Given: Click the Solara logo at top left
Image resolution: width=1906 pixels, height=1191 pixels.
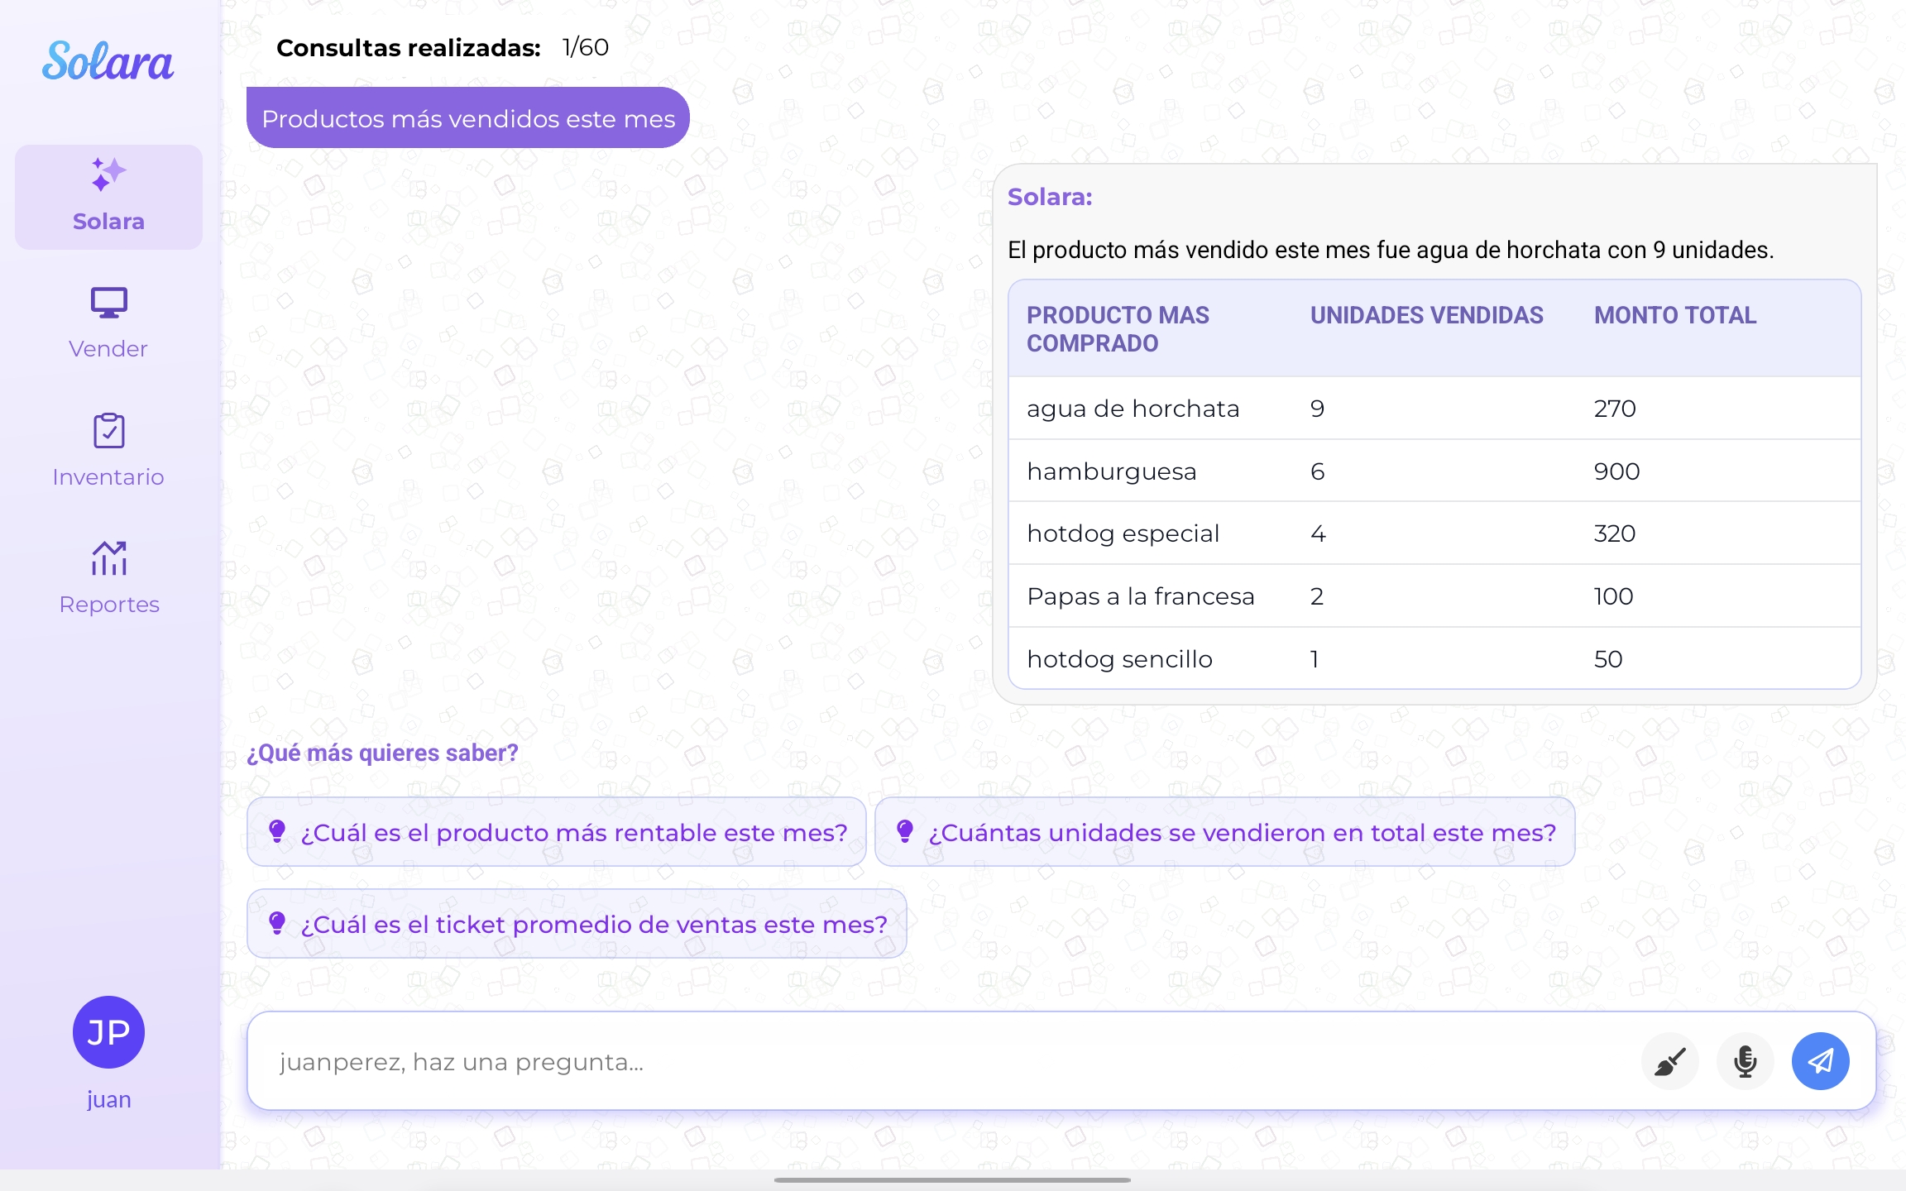Looking at the screenshot, I should (108, 62).
